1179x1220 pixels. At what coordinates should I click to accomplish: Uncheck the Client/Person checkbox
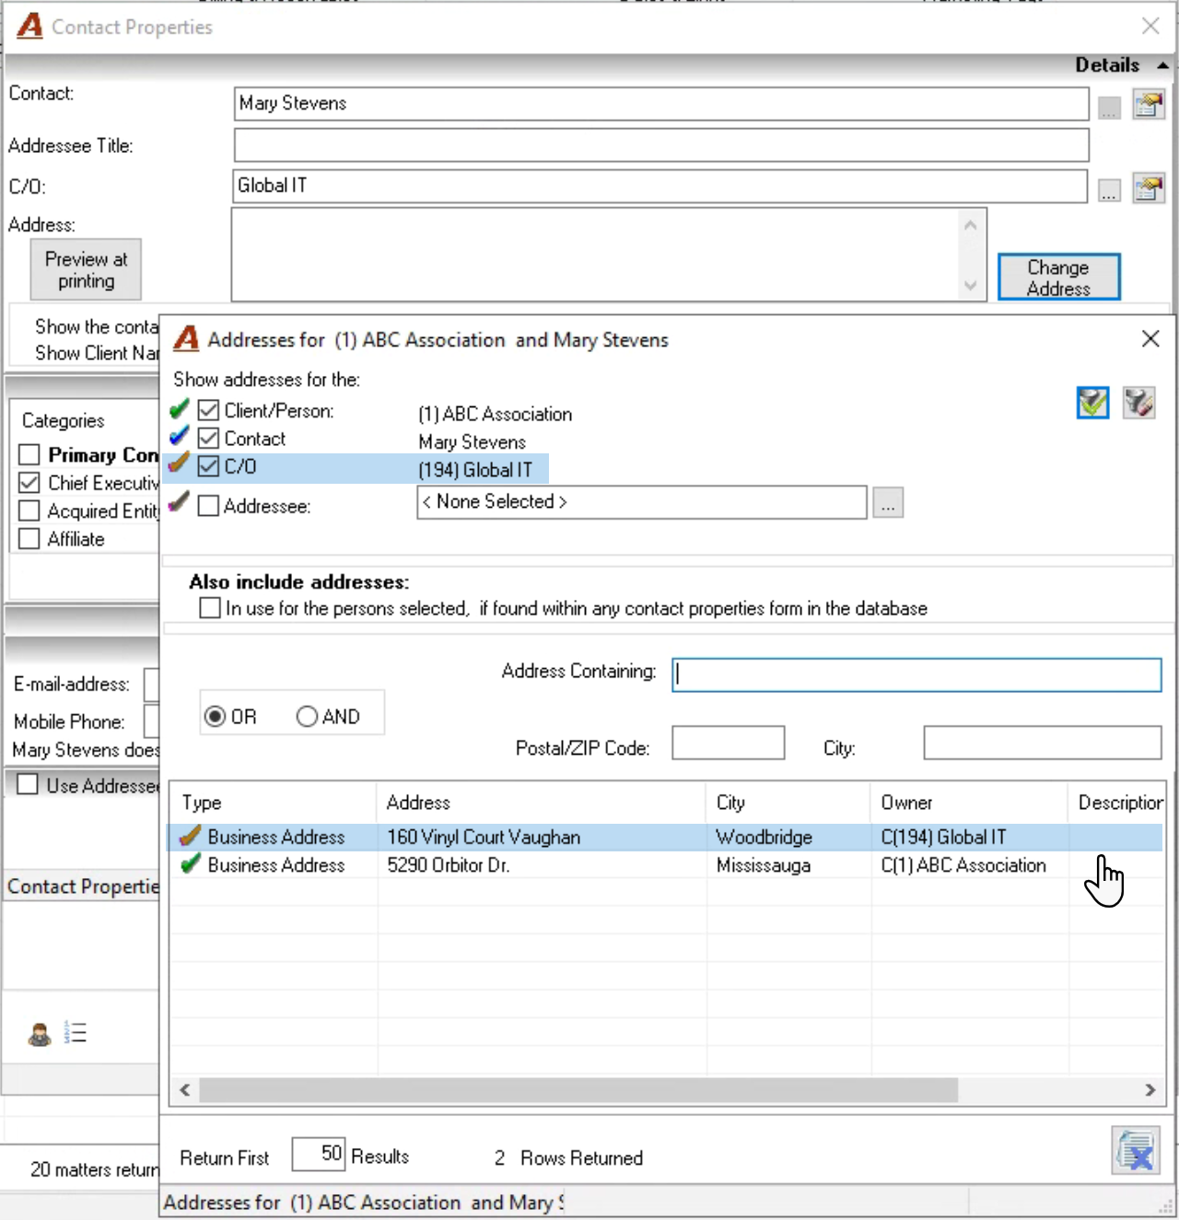(x=209, y=410)
